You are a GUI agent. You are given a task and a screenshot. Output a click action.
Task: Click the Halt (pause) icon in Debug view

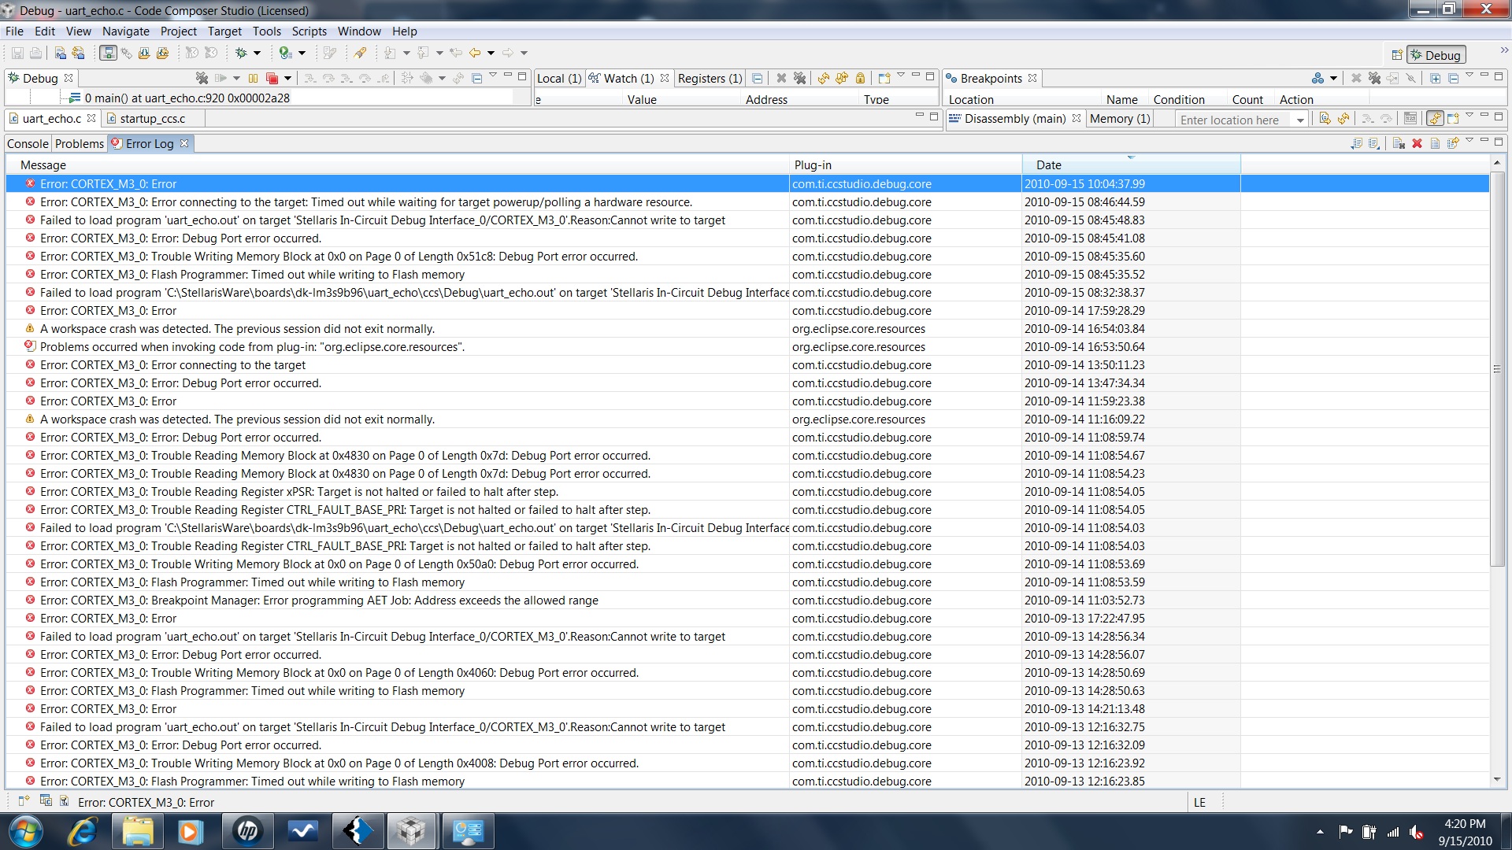(x=253, y=78)
